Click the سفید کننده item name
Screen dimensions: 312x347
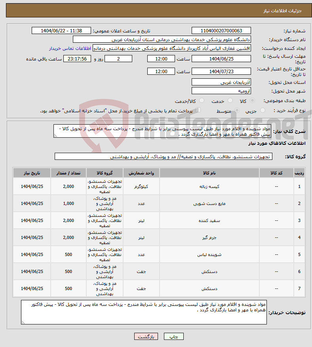tap(209, 221)
